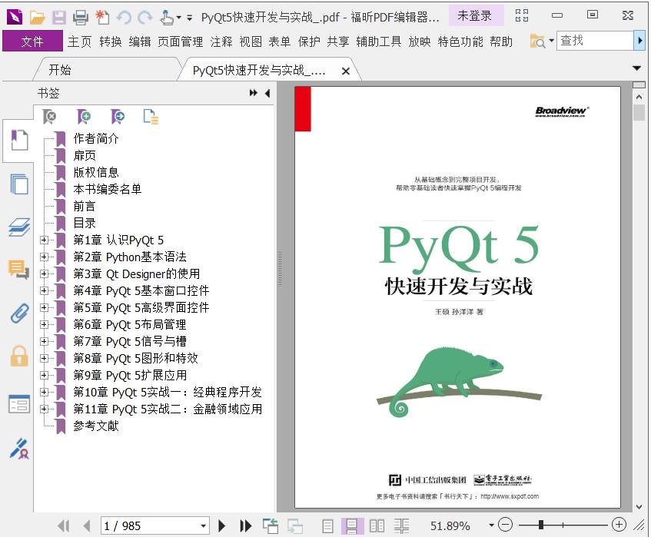Click the bookmark options page icon
The width and height of the screenshot is (651, 537).
click(151, 117)
